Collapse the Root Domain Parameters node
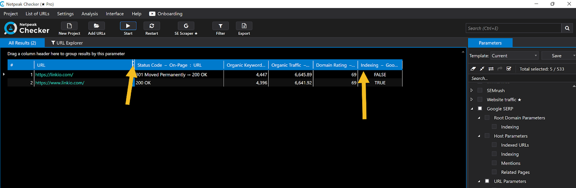Screen dimensions: 576x188 479,118
